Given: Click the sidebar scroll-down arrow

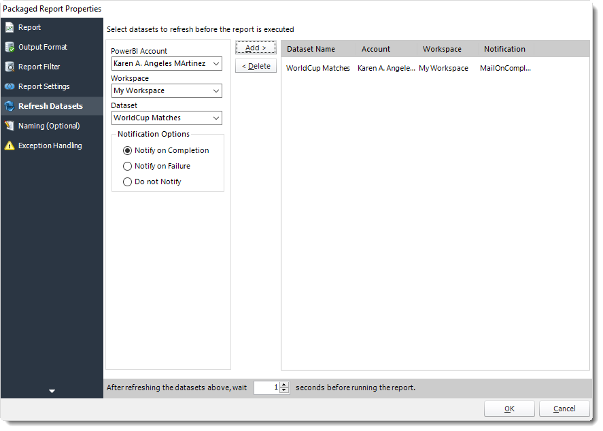Looking at the screenshot, I should (x=52, y=391).
